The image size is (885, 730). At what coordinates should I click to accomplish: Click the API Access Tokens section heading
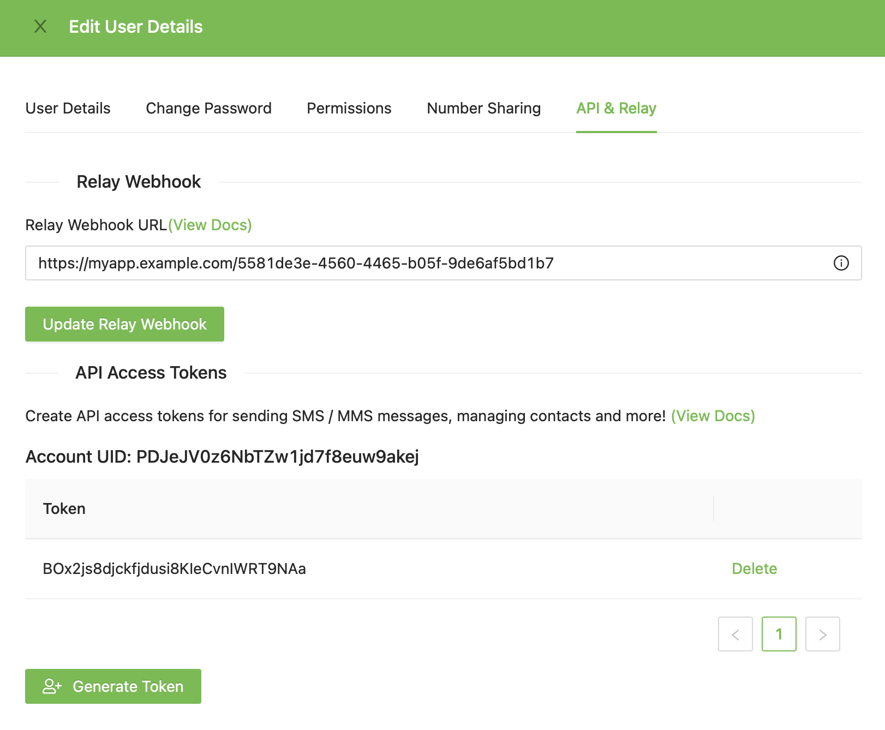tap(151, 373)
